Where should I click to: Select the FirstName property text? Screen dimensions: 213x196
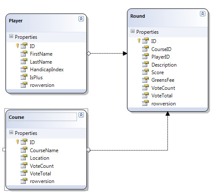(x=41, y=54)
